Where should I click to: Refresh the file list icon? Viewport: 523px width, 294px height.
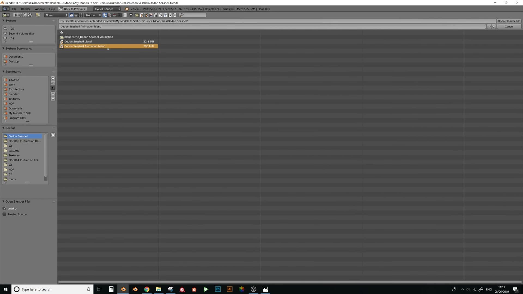[x=30, y=15]
